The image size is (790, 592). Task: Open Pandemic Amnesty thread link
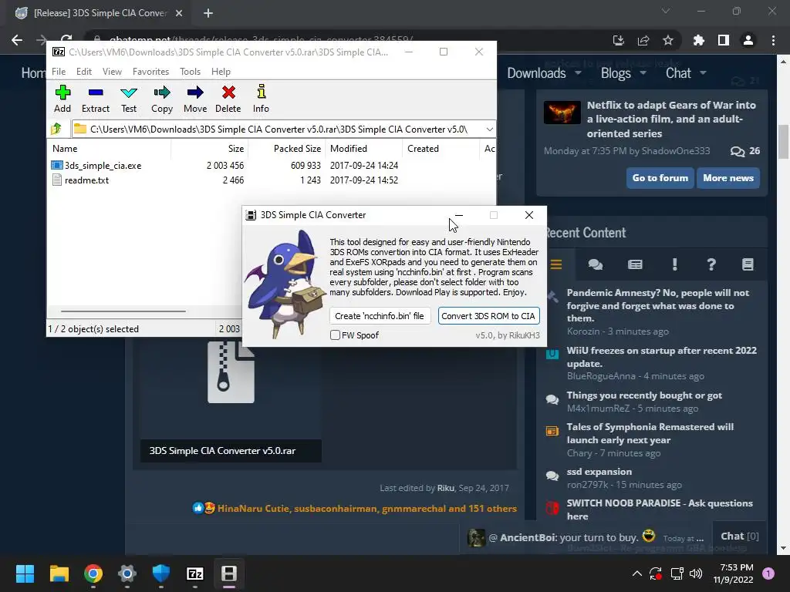657,305
